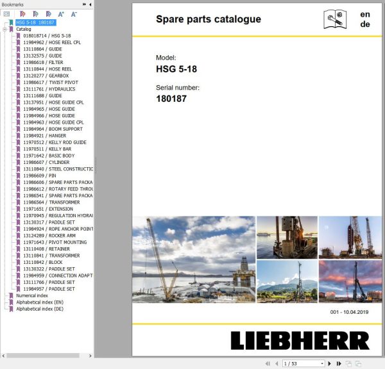This screenshot has width=385, height=369.
Task: Open bookmark 13130317 / PADDLE SET
Action: coord(49,222)
